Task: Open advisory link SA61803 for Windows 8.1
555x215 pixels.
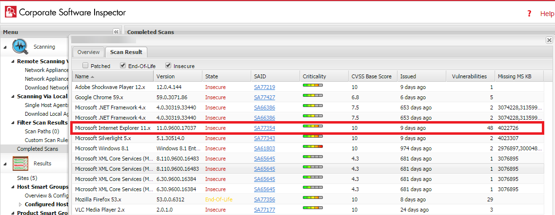Action: point(264,148)
